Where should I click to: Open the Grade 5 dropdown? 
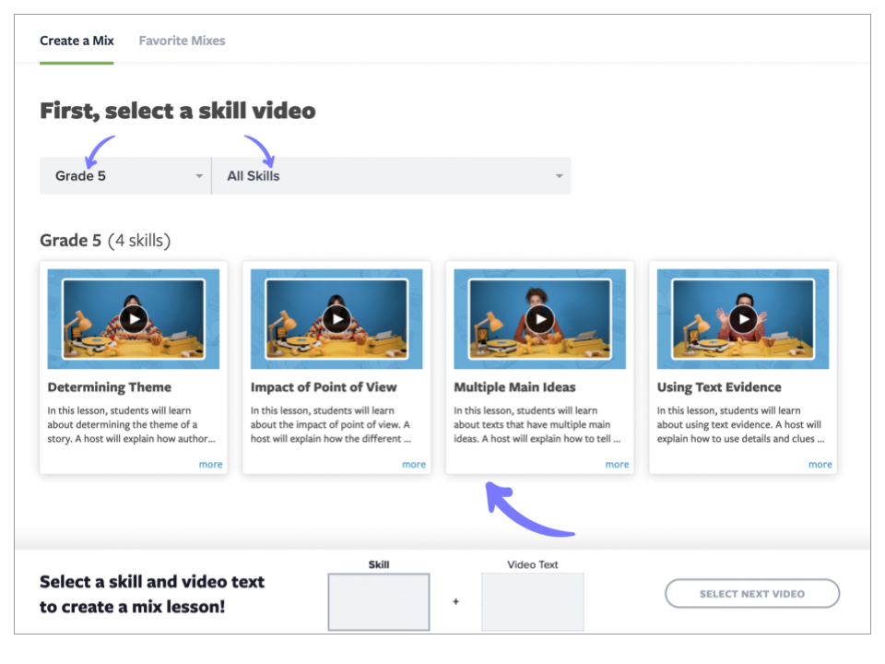coord(124,176)
